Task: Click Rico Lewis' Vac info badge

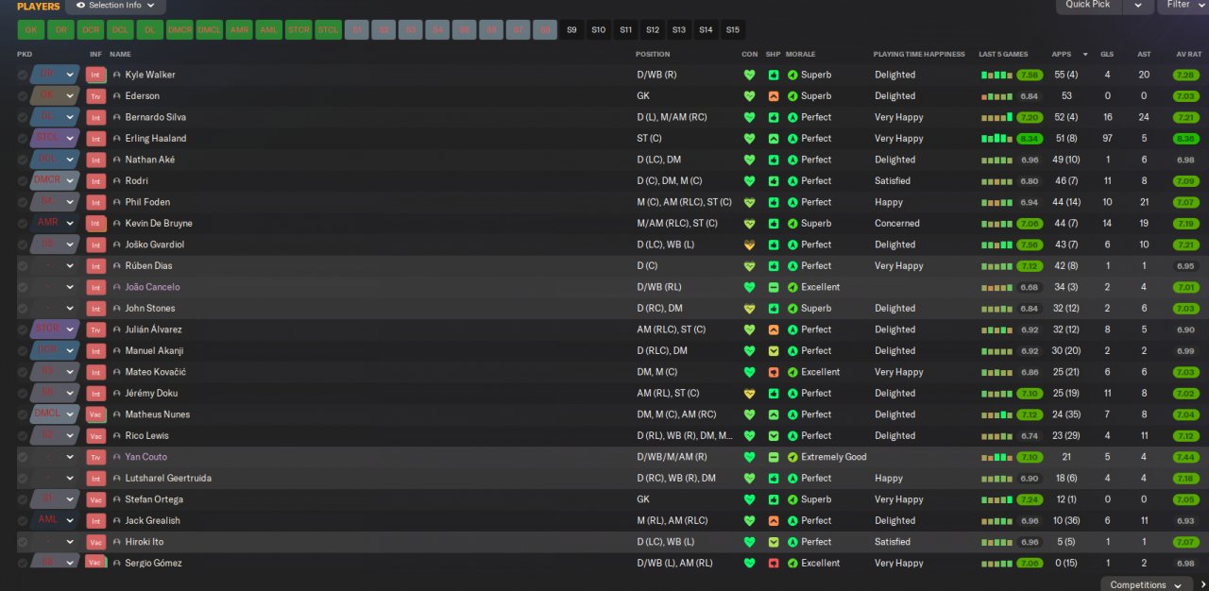Action: coord(95,436)
